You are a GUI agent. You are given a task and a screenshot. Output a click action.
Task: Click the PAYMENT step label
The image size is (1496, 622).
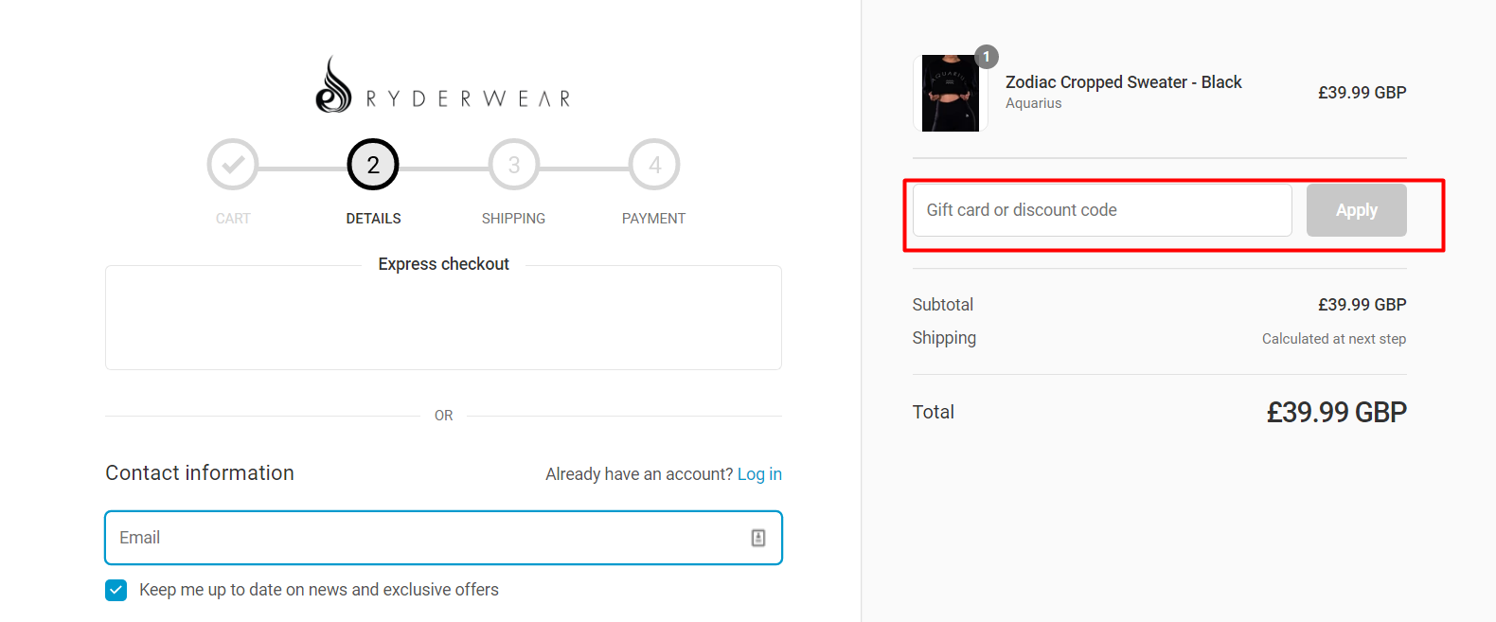(x=653, y=218)
